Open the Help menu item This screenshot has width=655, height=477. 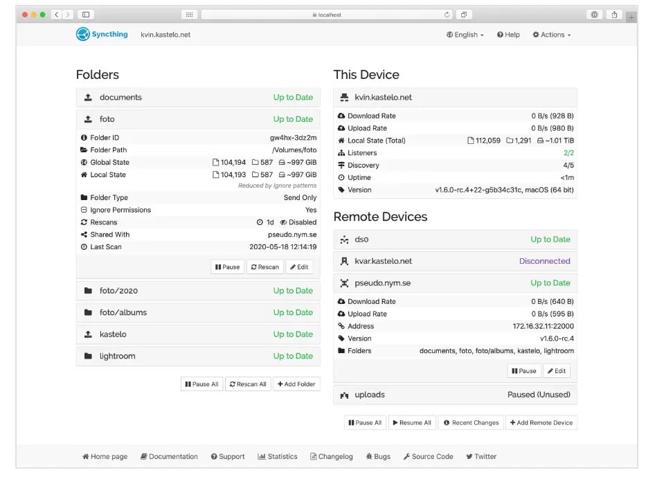[508, 35]
